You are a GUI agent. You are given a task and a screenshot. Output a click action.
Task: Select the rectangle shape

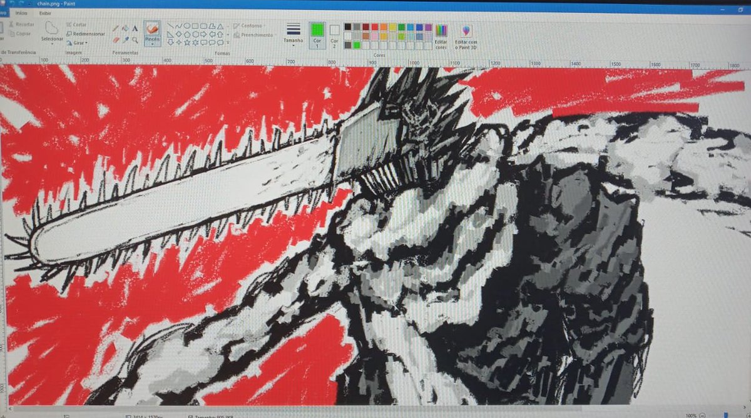[x=195, y=26]
